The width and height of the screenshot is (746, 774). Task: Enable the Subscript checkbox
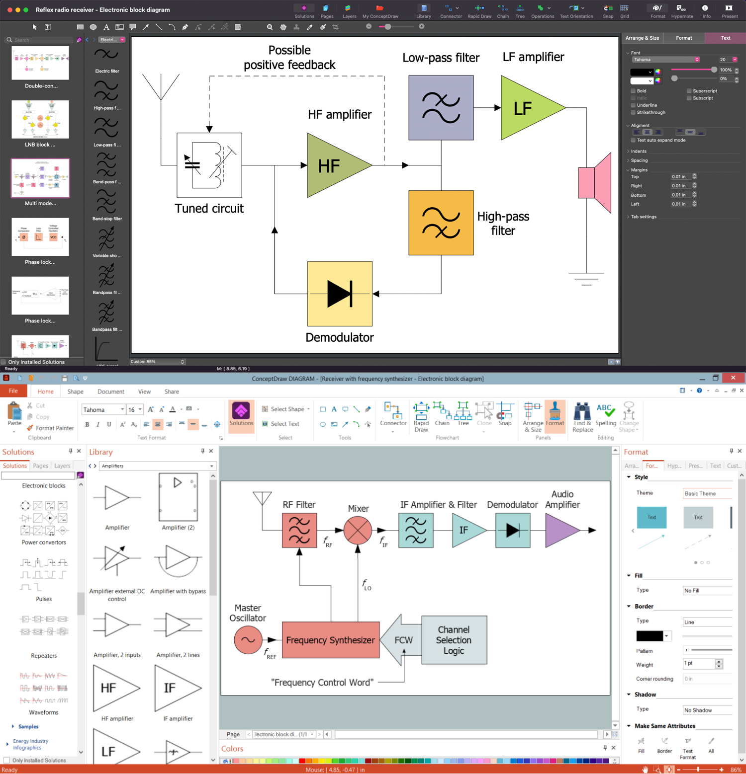click(x=689, y=98)
